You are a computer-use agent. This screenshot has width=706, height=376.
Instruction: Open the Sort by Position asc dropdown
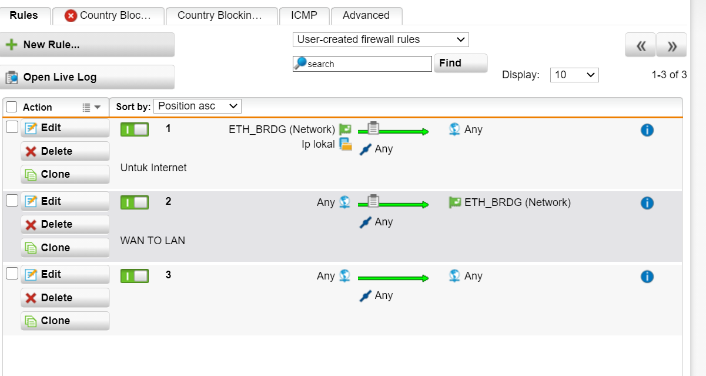point(198,107)
